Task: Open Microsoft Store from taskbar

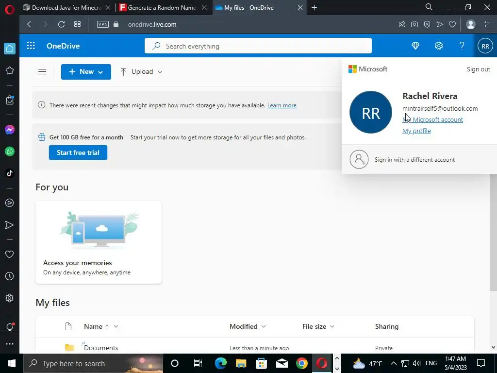Action: point(261,363)
